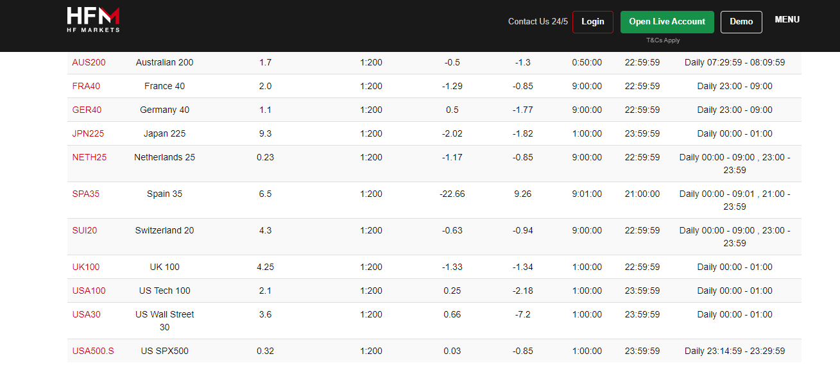Click the -2.18 swap value for USA100
The image size is (840, 388).
coord(523,291)
